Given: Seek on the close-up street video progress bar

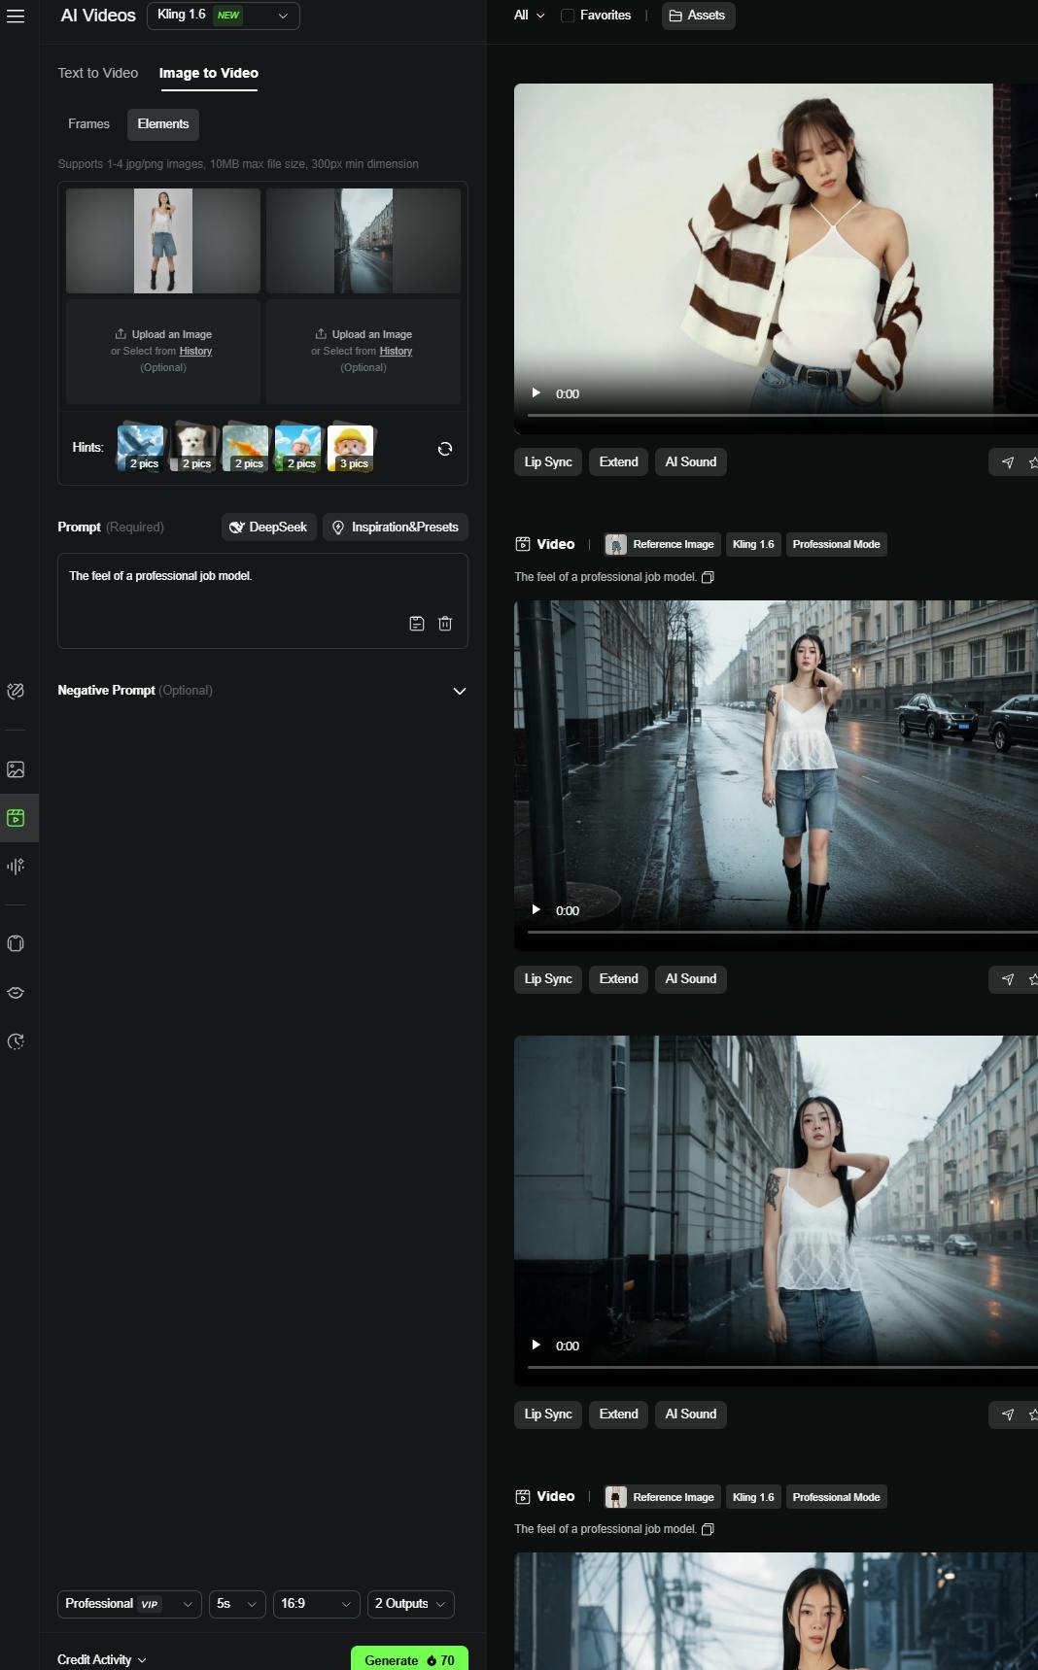Looking at the screenshot, I should 782,1367.
